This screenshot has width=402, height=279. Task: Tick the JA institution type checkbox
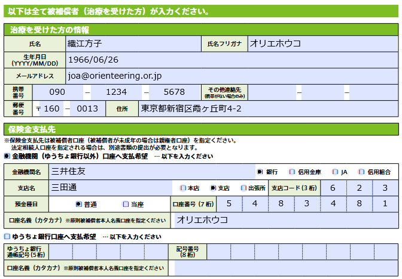tap(334, 172)
